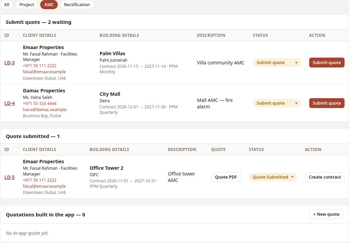Email hana@damac.example
349x243 pixels.
[45, 109]
